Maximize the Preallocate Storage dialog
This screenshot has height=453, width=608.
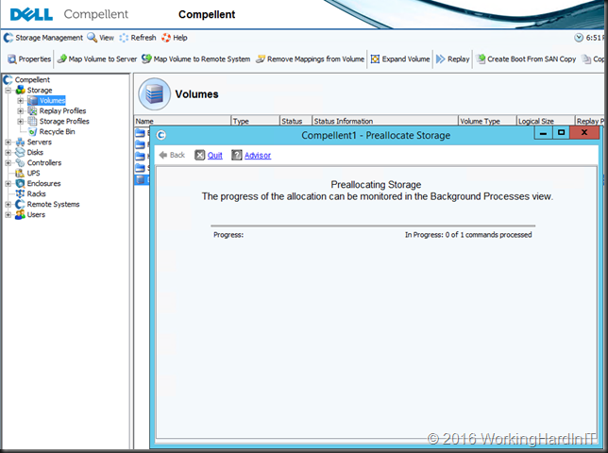click(561, 133)
